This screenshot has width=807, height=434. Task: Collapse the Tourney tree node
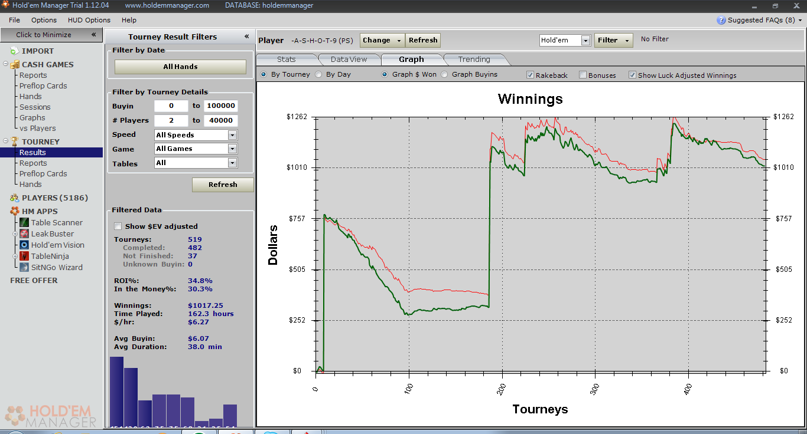[x=5, y=142]
